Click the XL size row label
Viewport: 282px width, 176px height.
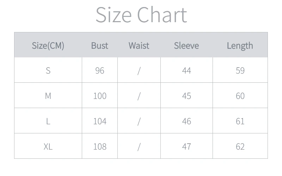pos(48,146)
